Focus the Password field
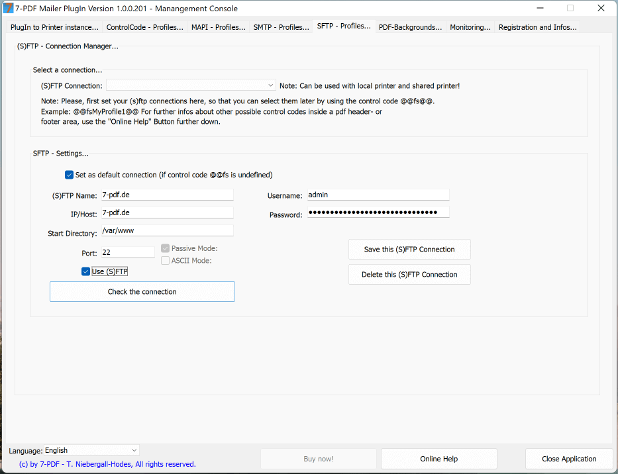Viewport: 618px width, 474px height. (377, 212)
